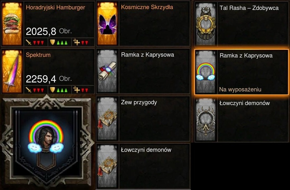
Task: Click the Horadryjski Hamburger item icon
Action: click(x=12, y=24)
